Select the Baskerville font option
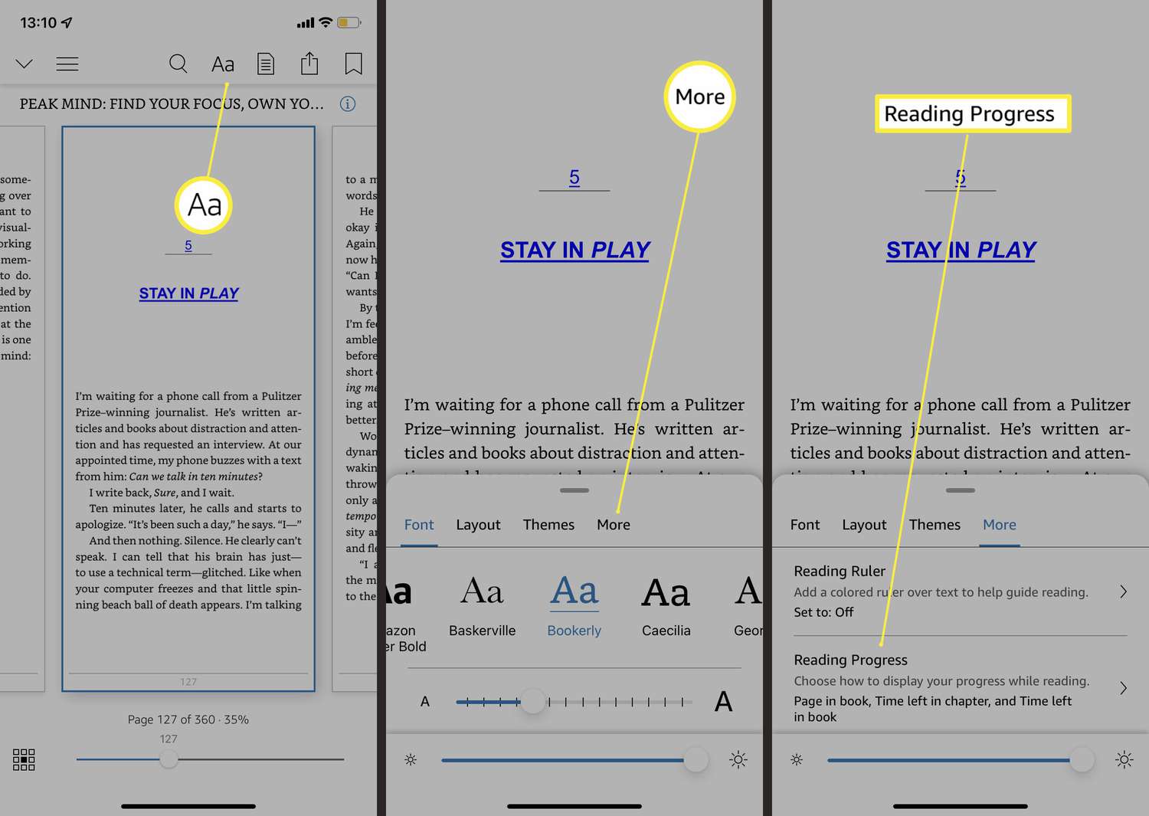Image resolution: width=1149 pixels, height=816 pixels. (482, 605)
